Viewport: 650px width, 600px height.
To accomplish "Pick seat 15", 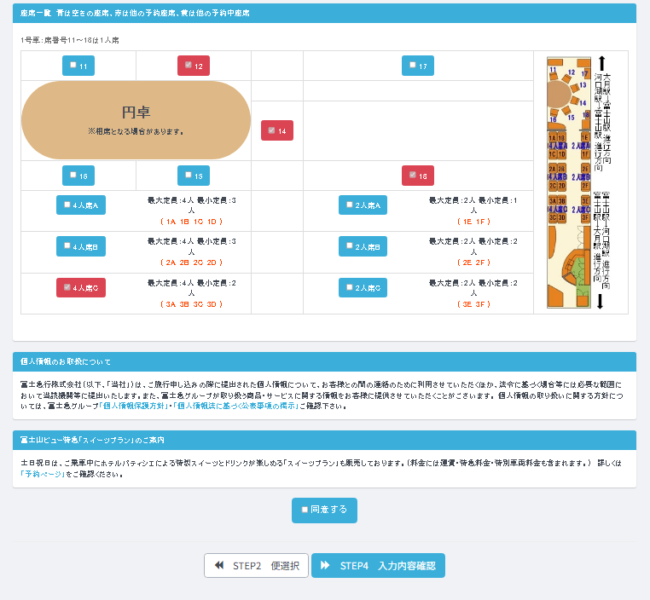I will tap(194, 176).
